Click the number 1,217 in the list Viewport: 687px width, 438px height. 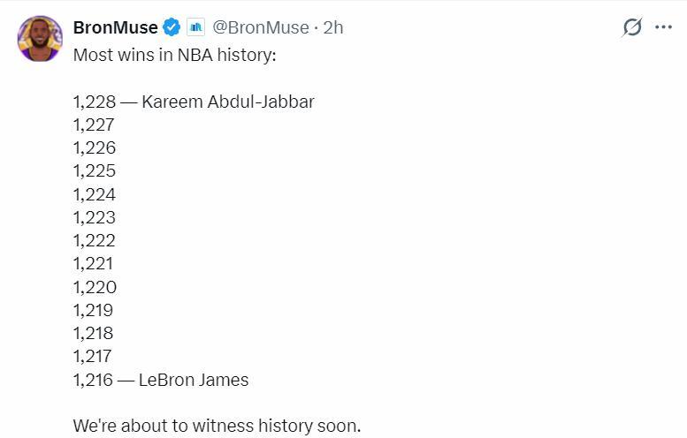coord(94,356)
